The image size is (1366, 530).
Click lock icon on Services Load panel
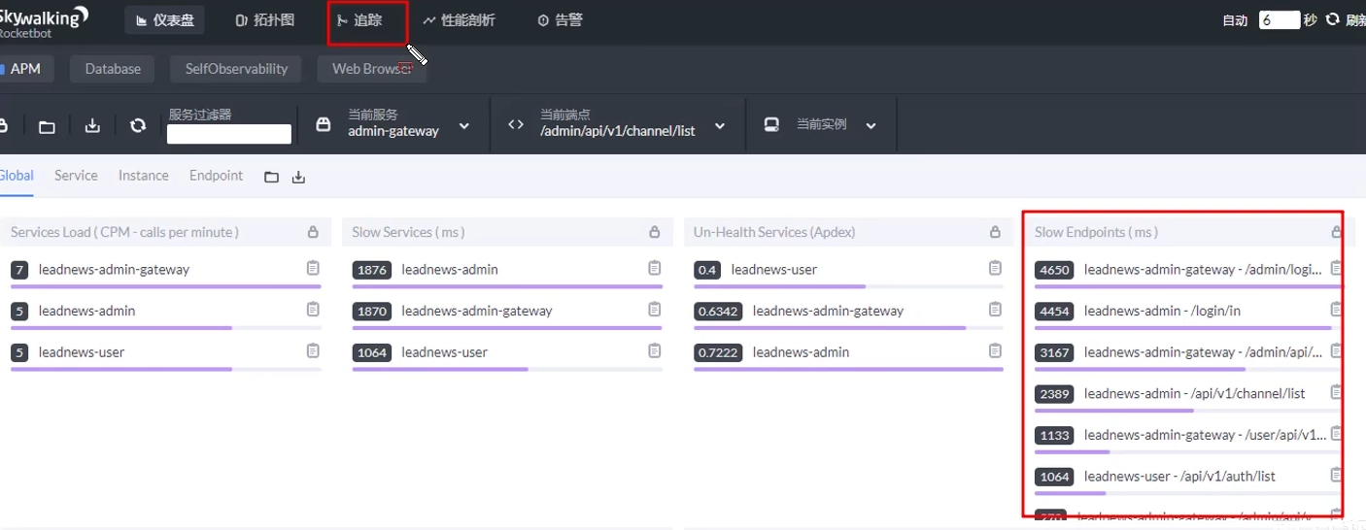point(313,232)
